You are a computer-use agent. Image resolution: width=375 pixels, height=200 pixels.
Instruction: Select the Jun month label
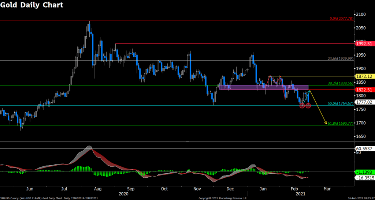29,189
